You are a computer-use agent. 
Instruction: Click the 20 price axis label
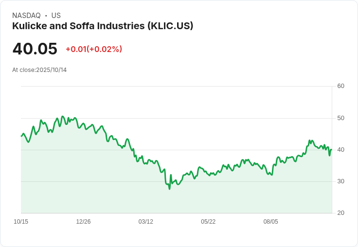coord(340,213)
